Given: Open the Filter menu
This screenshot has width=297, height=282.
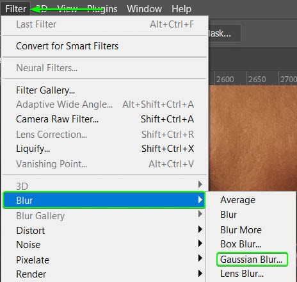Looking at the screenshot, I should point(15,9).
